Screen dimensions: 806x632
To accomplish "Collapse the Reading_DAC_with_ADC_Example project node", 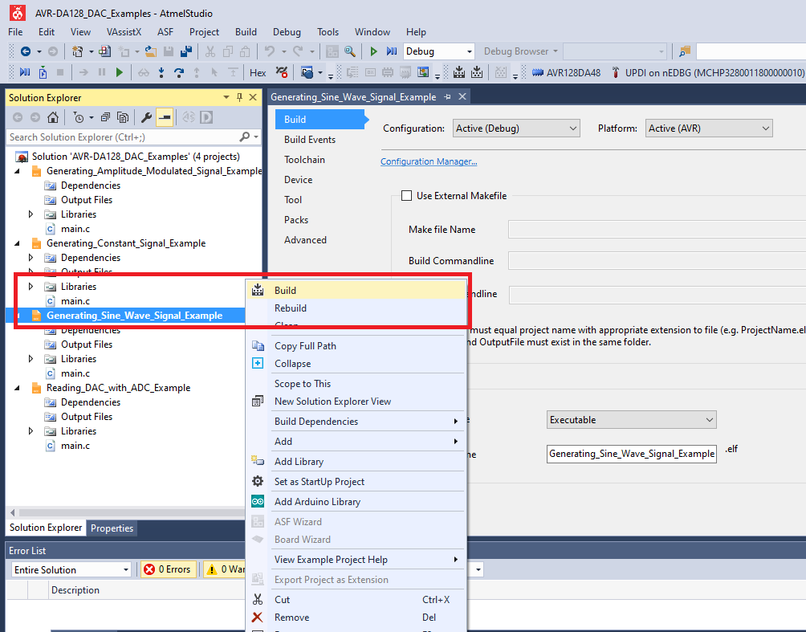I will [x=17, y=388].
